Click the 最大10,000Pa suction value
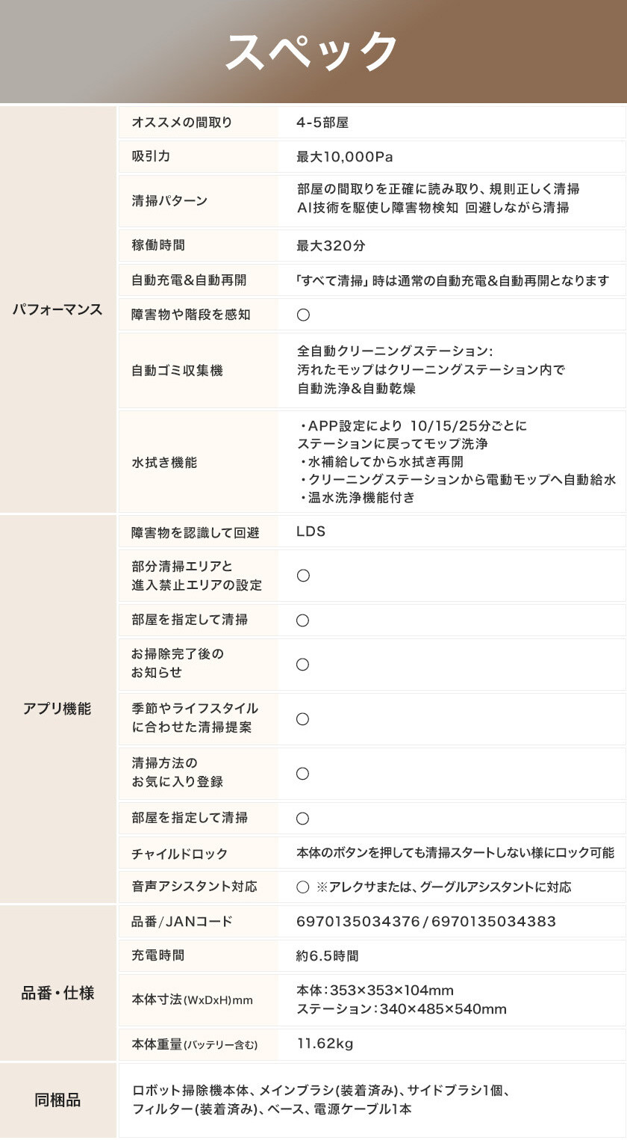The height and width of the screenshot is (1140, 627). 344,157
